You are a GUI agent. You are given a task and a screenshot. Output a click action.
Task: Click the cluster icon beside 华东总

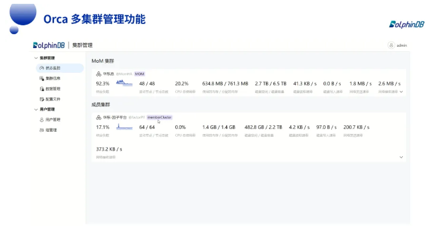pyautogui.click(x=98, y=74)
